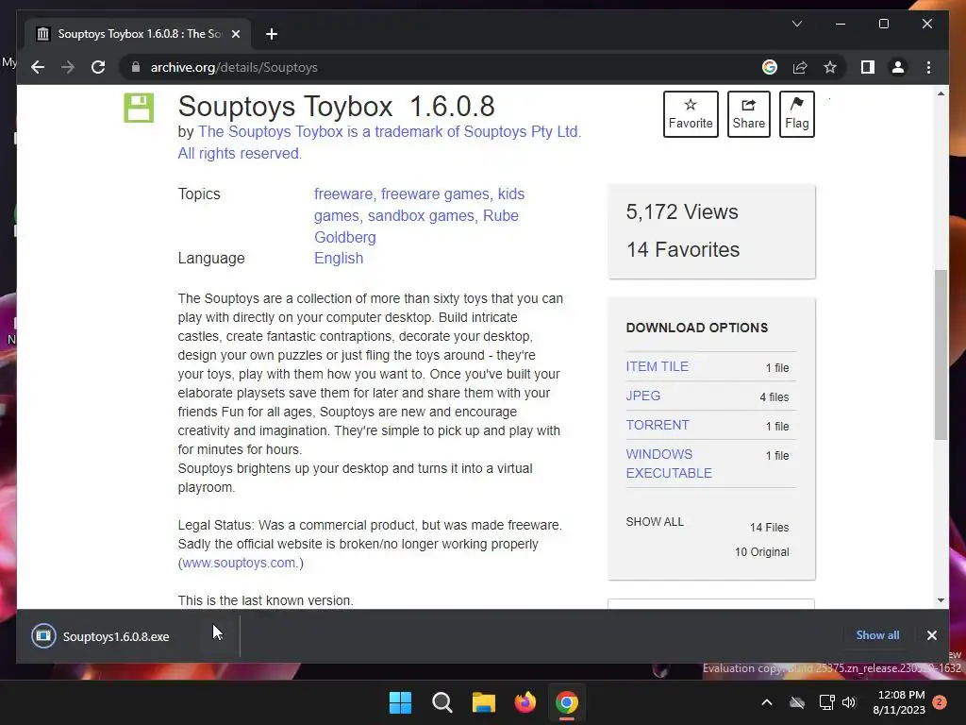This screenshot has height=725, width=966.
Task: View site information lock icon
Action: coord(136,67)
